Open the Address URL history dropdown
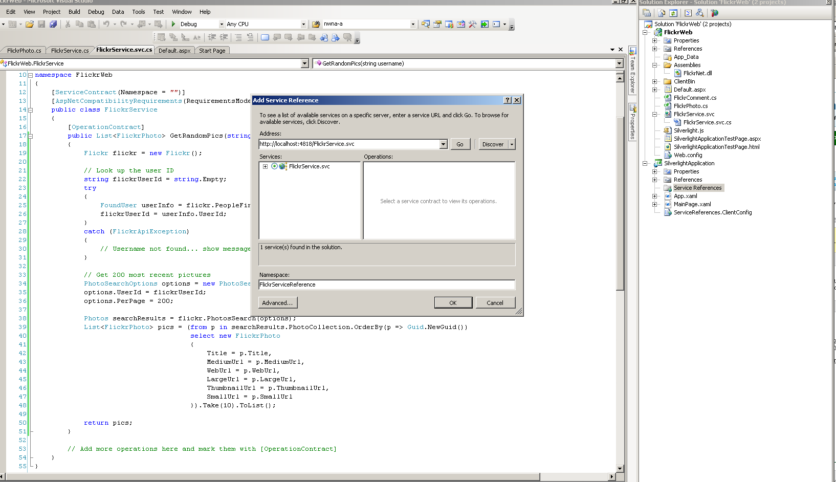 pyautogui.click(x=443, y=144)
